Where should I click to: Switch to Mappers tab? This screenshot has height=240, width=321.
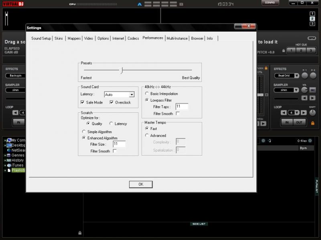tap(74, 38)
